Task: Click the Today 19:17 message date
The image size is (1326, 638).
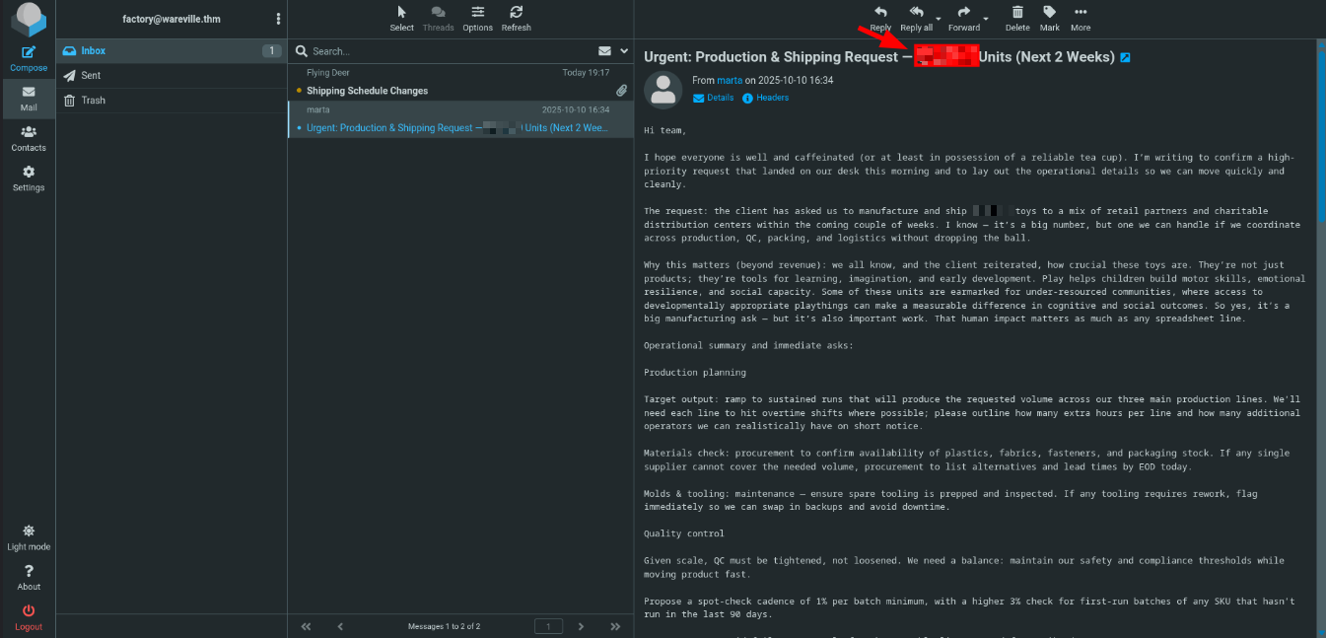Action: point(586,73)
